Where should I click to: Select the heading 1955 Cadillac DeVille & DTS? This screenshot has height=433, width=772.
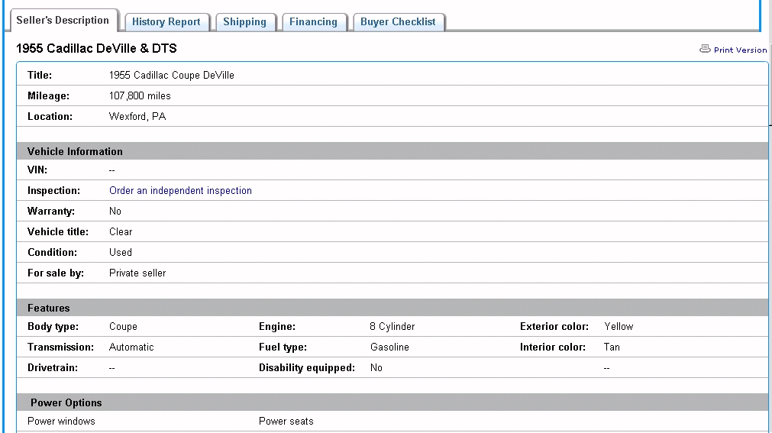96,48
